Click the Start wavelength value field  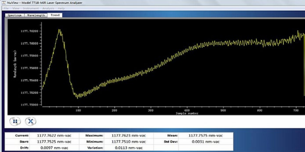[x=54, y=141]
